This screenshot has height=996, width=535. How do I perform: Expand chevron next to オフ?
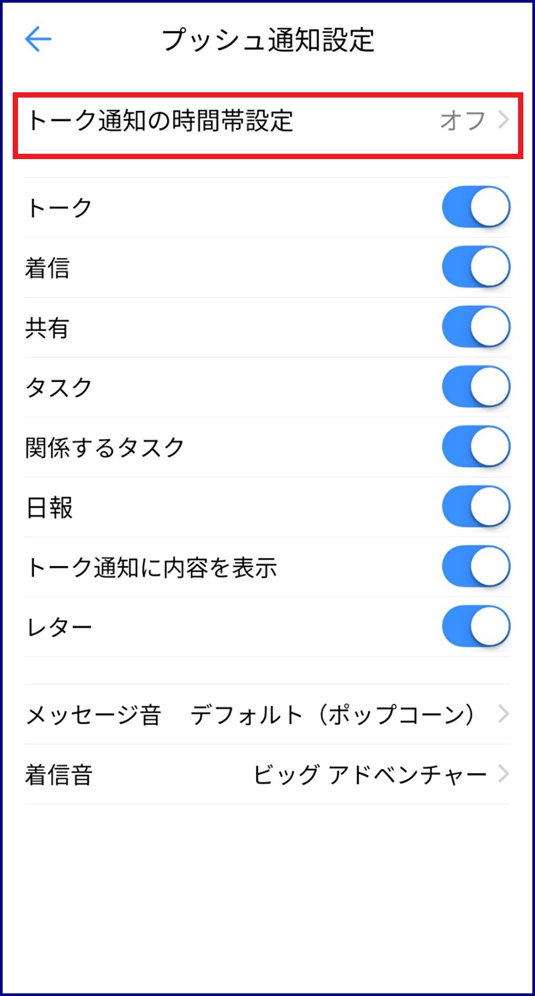[504, 120]
